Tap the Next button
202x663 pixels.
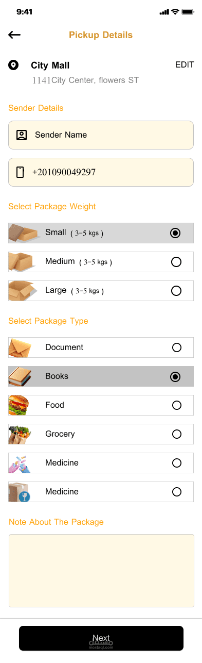[x=101, y=638]
